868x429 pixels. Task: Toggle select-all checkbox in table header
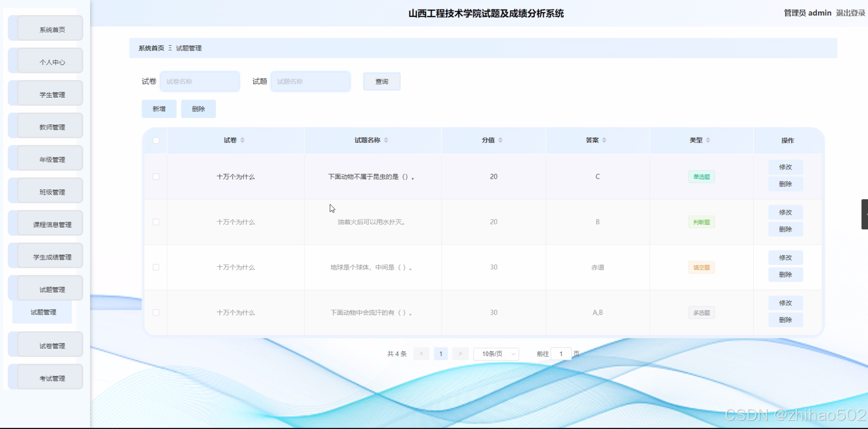[x=156, y=141]
